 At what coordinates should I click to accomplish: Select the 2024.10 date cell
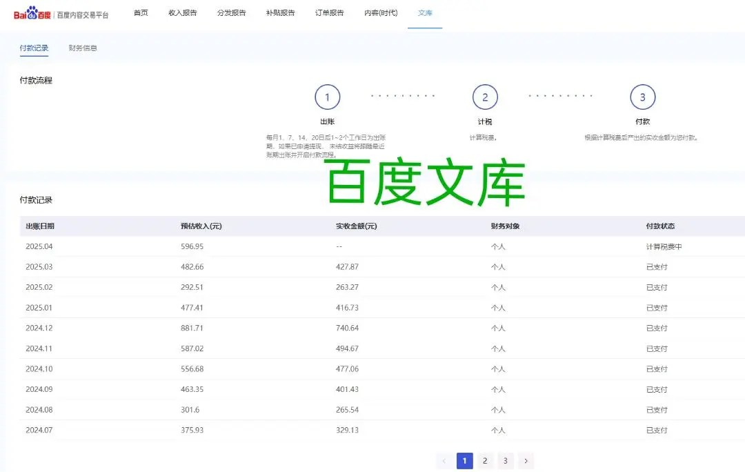pyautogui.click(x=39, y=369)
